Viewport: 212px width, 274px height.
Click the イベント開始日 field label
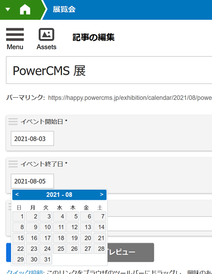pyautogui.click(x=42, y=122)
